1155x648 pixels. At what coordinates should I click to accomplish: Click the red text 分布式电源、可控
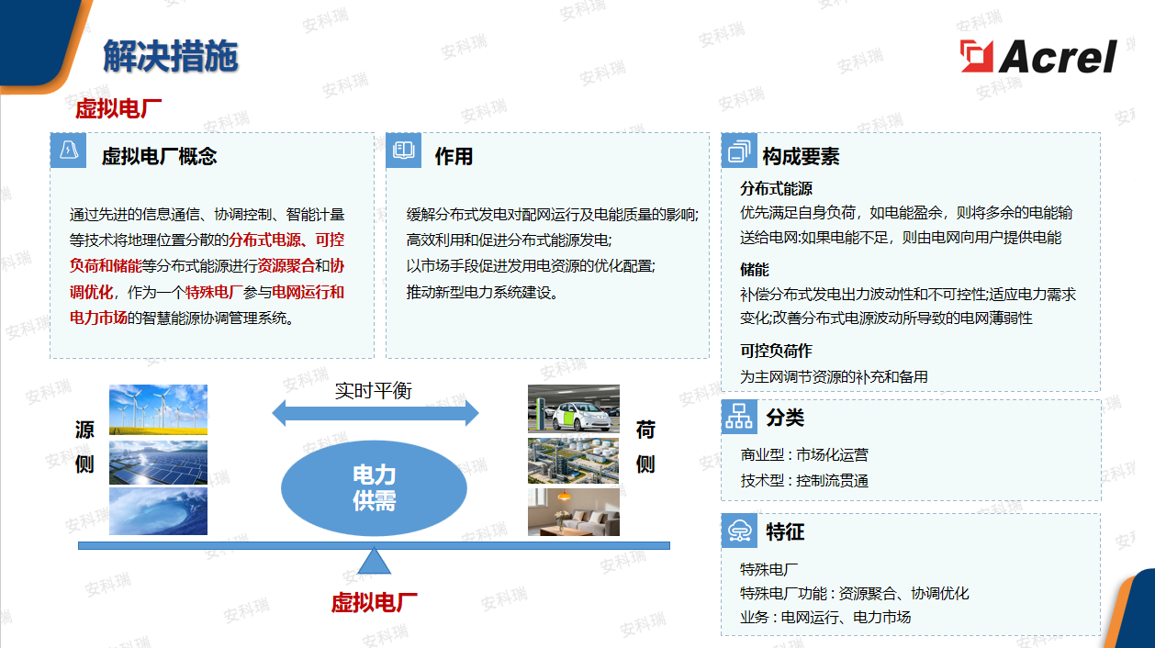[x=286, y=240]
